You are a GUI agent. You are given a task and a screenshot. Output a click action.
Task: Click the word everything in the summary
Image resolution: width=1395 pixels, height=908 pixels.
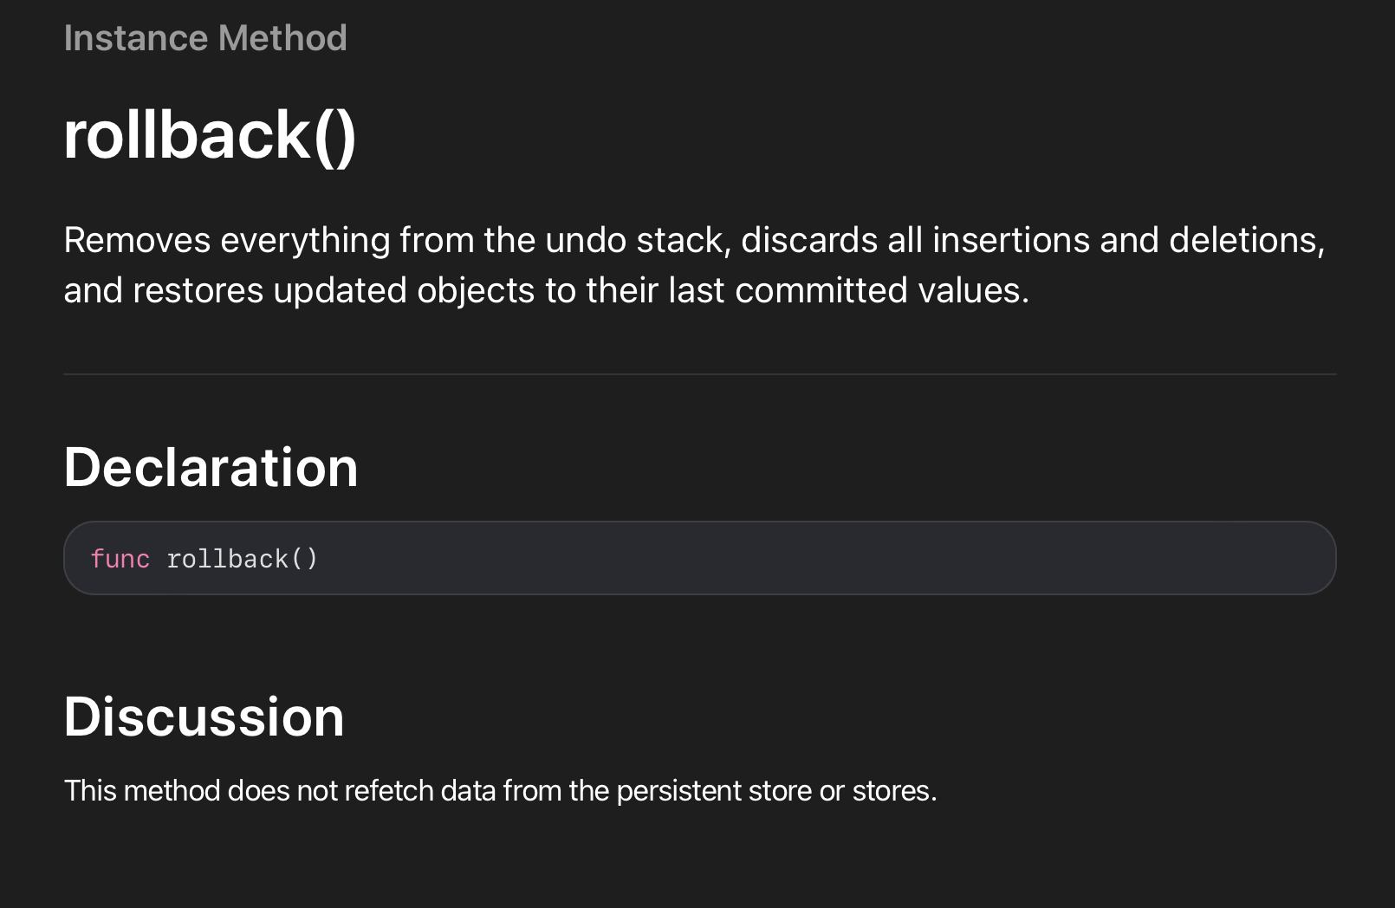[305, 241]
